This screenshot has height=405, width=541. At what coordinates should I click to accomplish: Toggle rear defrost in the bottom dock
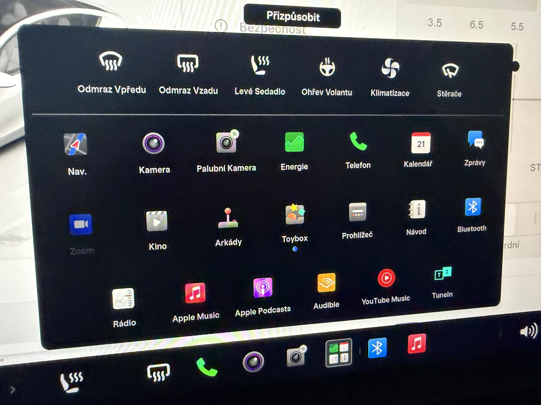(158, 372)
